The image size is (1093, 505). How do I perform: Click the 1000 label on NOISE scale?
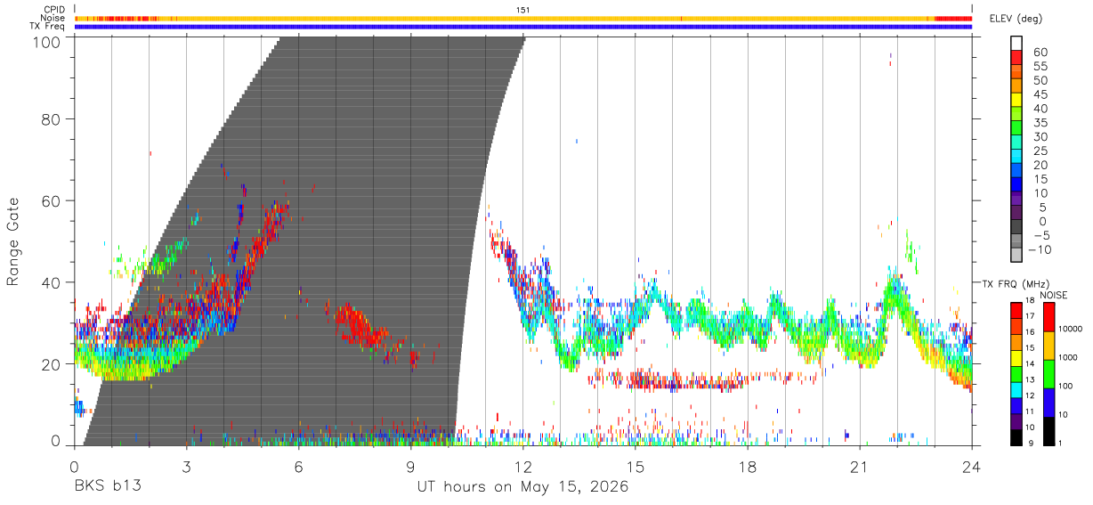pos(1069,357)
